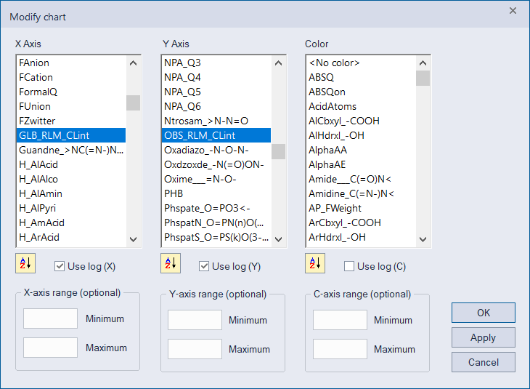Focus the Y-axis range Minimum field
Viewport: 530px width, 389px height.
tap(195, 320)
